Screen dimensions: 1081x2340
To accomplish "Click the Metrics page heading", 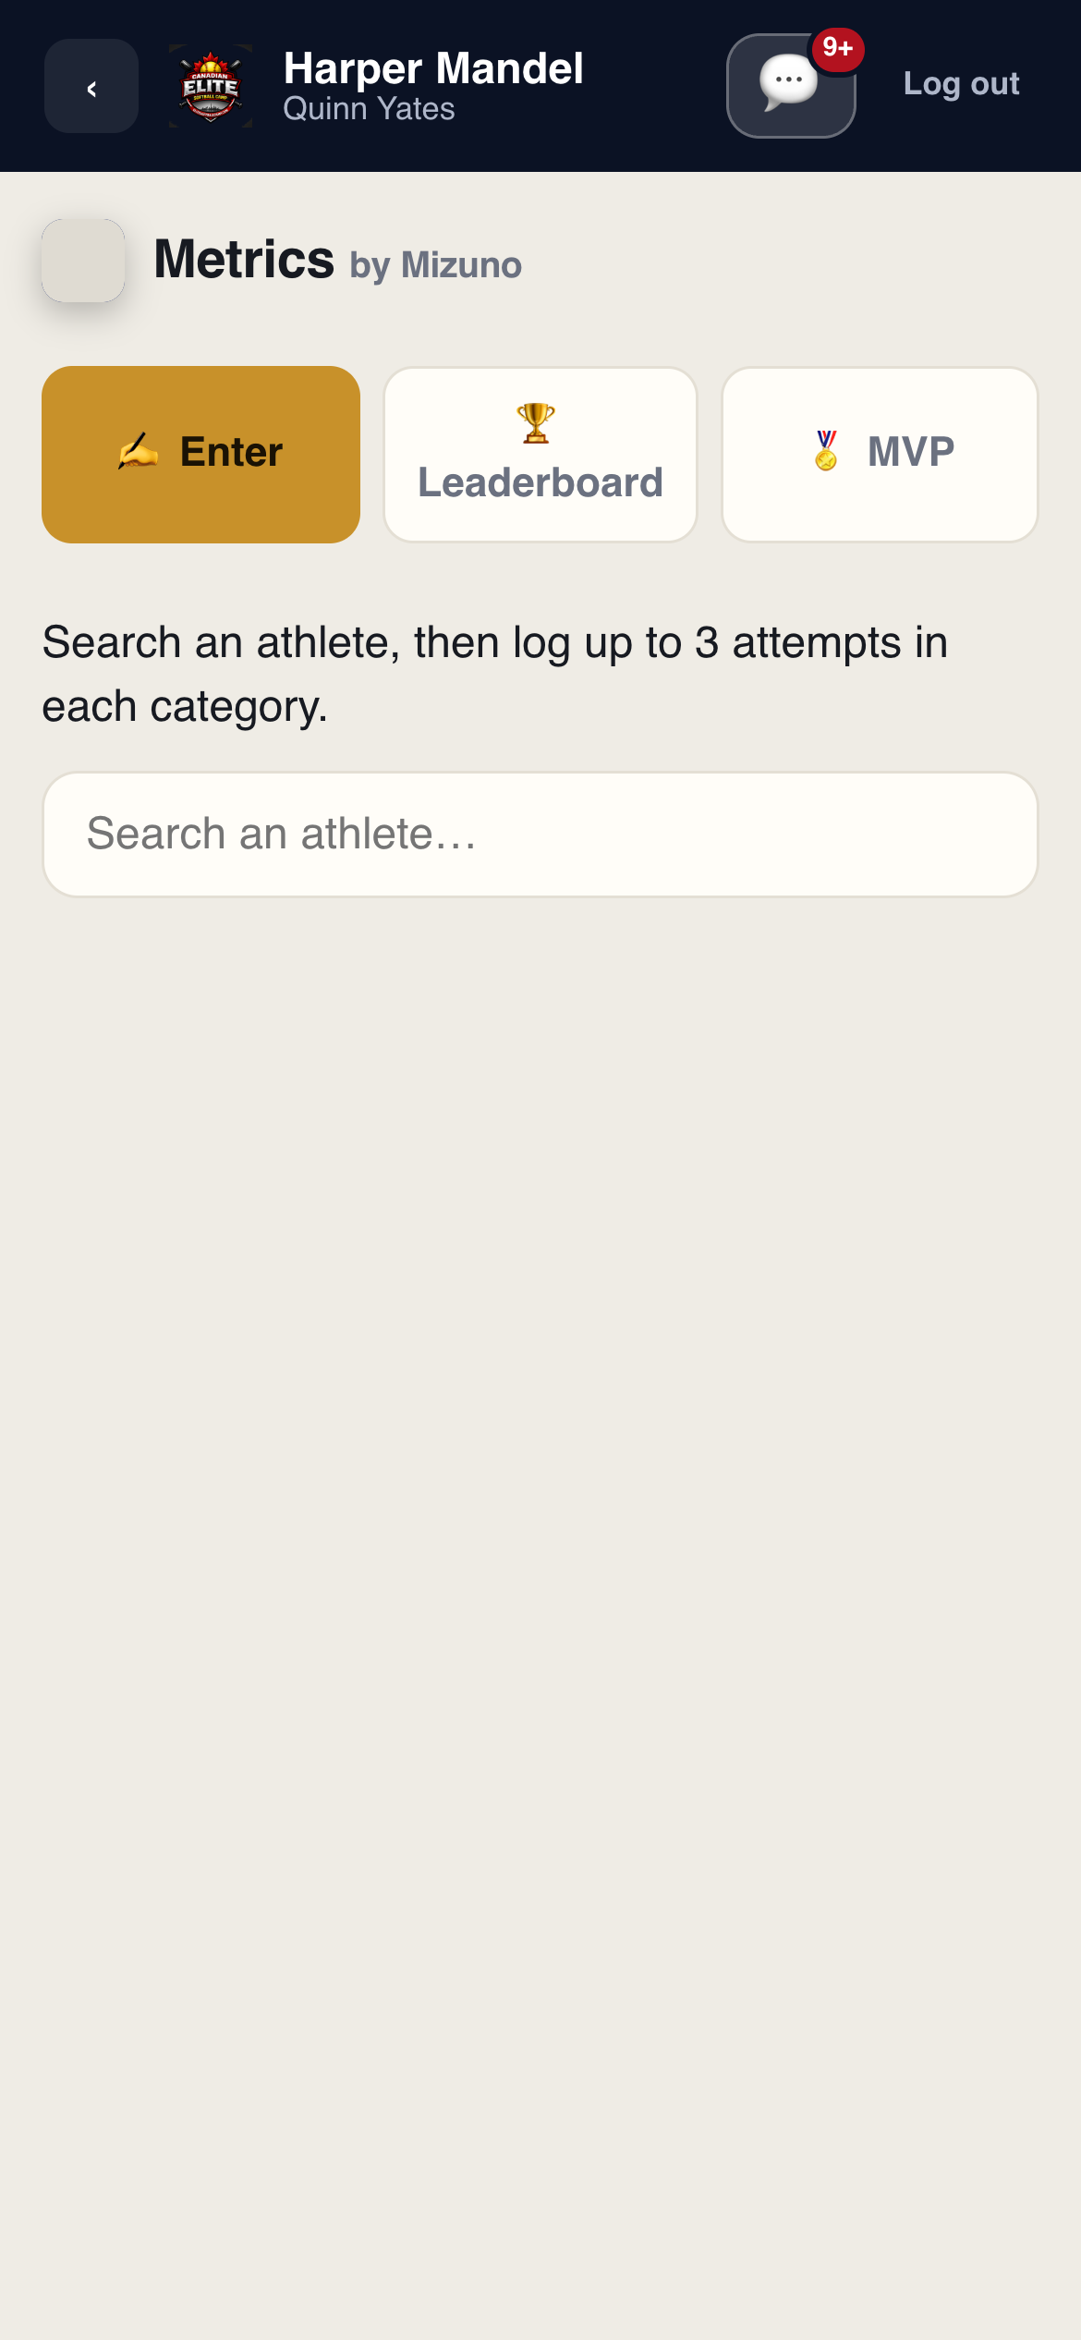I will click(x=244, y=259).
